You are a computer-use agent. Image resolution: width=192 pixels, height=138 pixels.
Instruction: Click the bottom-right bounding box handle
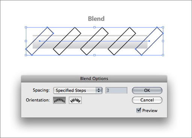pos(163,55)
